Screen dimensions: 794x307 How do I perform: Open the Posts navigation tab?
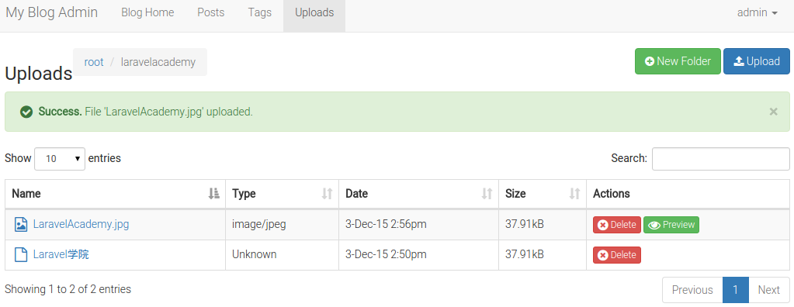click(210, 12)
